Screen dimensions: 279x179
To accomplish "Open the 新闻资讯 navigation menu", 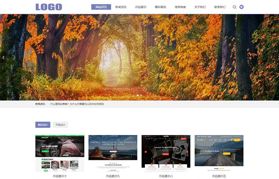I will [x=121, y=7].
